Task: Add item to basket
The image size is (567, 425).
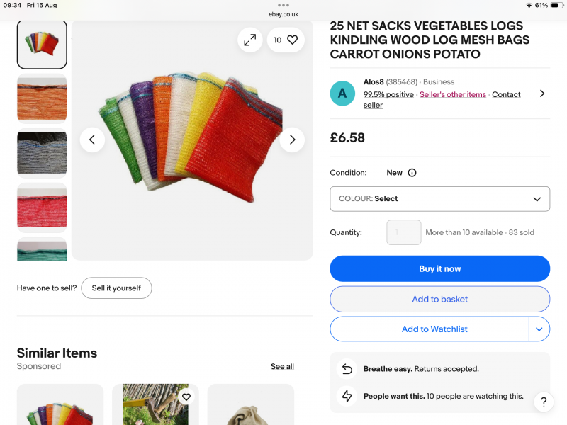Action: pos(439,300)
